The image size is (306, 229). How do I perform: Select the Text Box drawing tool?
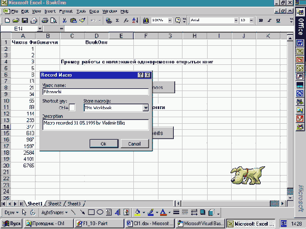tap(109, 212)
